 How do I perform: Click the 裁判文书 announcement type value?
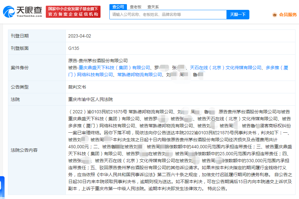tap(77, 87)
